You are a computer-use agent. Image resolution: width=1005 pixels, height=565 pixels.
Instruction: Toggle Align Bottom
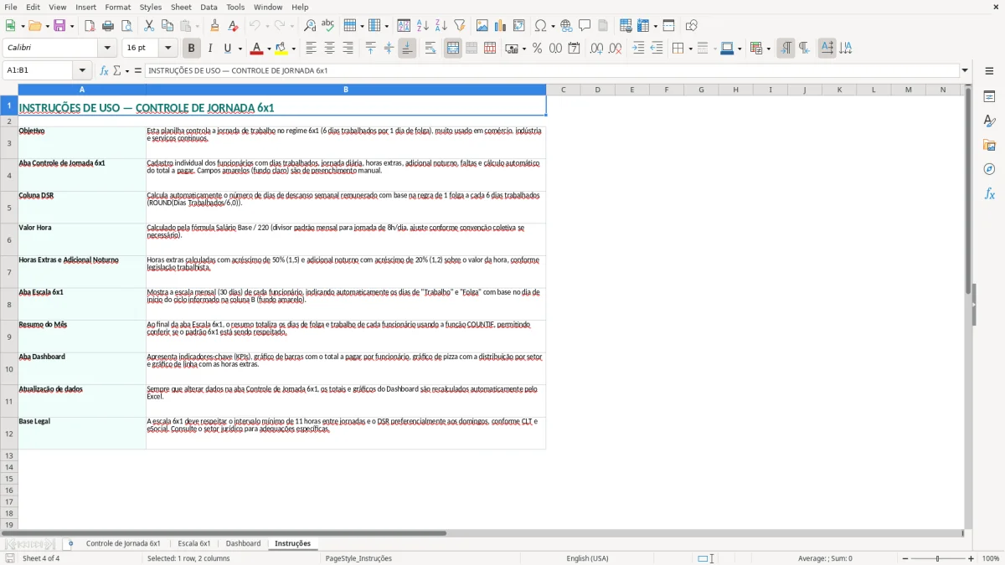pyautogui.click(x=407, y=49)
